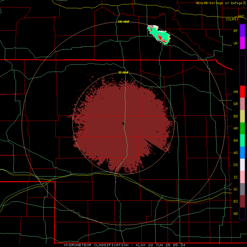Click the 'DS' legend label

click(235, 165)
